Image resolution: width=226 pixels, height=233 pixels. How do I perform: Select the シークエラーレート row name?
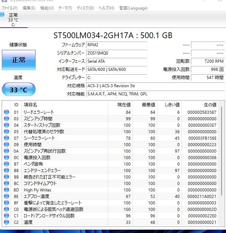point(39,138)
